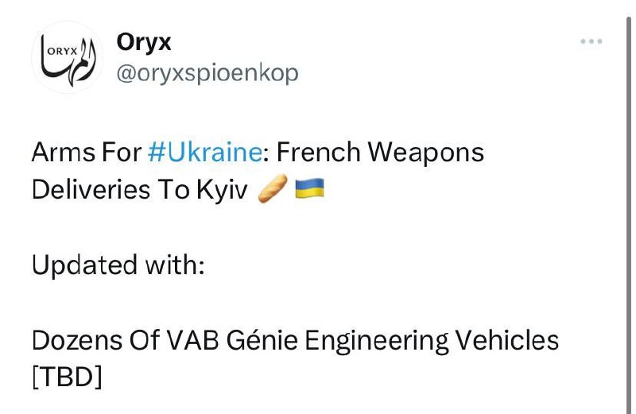Open the three-dot more options menu

(x=591, y=41)
